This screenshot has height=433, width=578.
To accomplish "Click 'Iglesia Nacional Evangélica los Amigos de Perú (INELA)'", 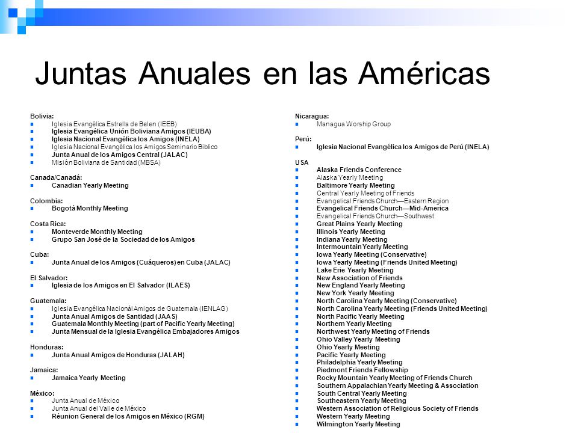I will coord(403,147).
